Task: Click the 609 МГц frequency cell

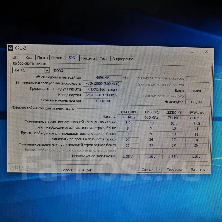Action: [x=128, y=117]
